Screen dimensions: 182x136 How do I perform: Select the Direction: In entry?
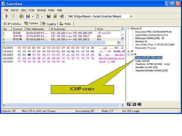pyautogui.click(x=141, y=41)
